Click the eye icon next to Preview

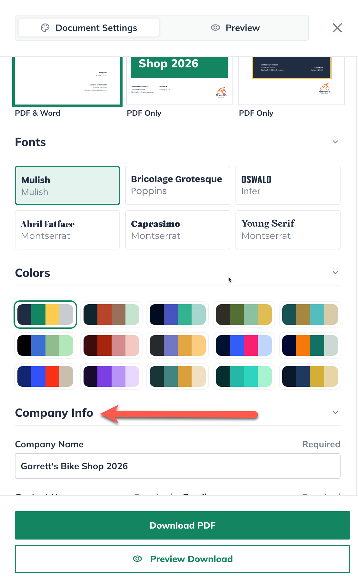tap(215, 28)
